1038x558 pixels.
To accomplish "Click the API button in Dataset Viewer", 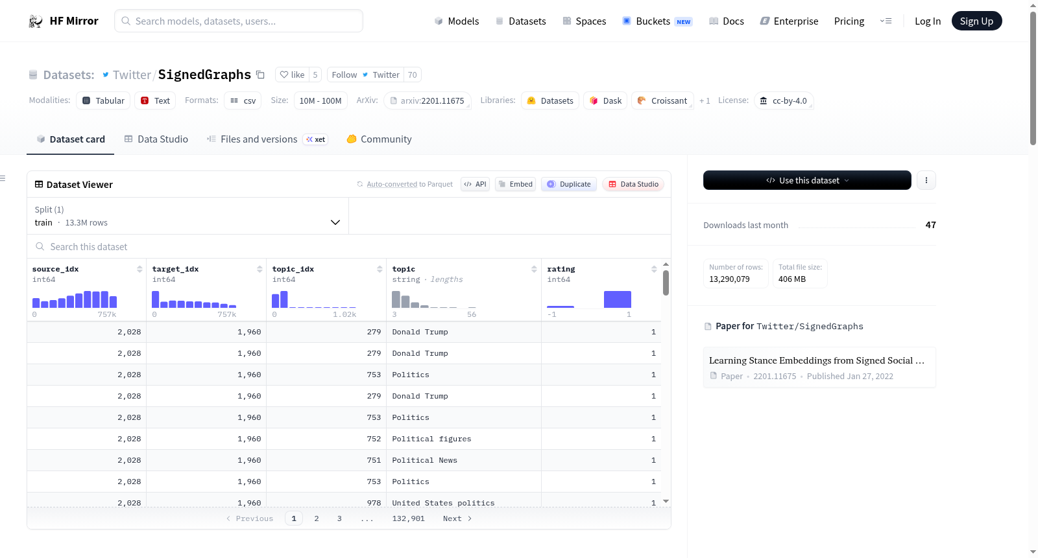I will [475, 184].
